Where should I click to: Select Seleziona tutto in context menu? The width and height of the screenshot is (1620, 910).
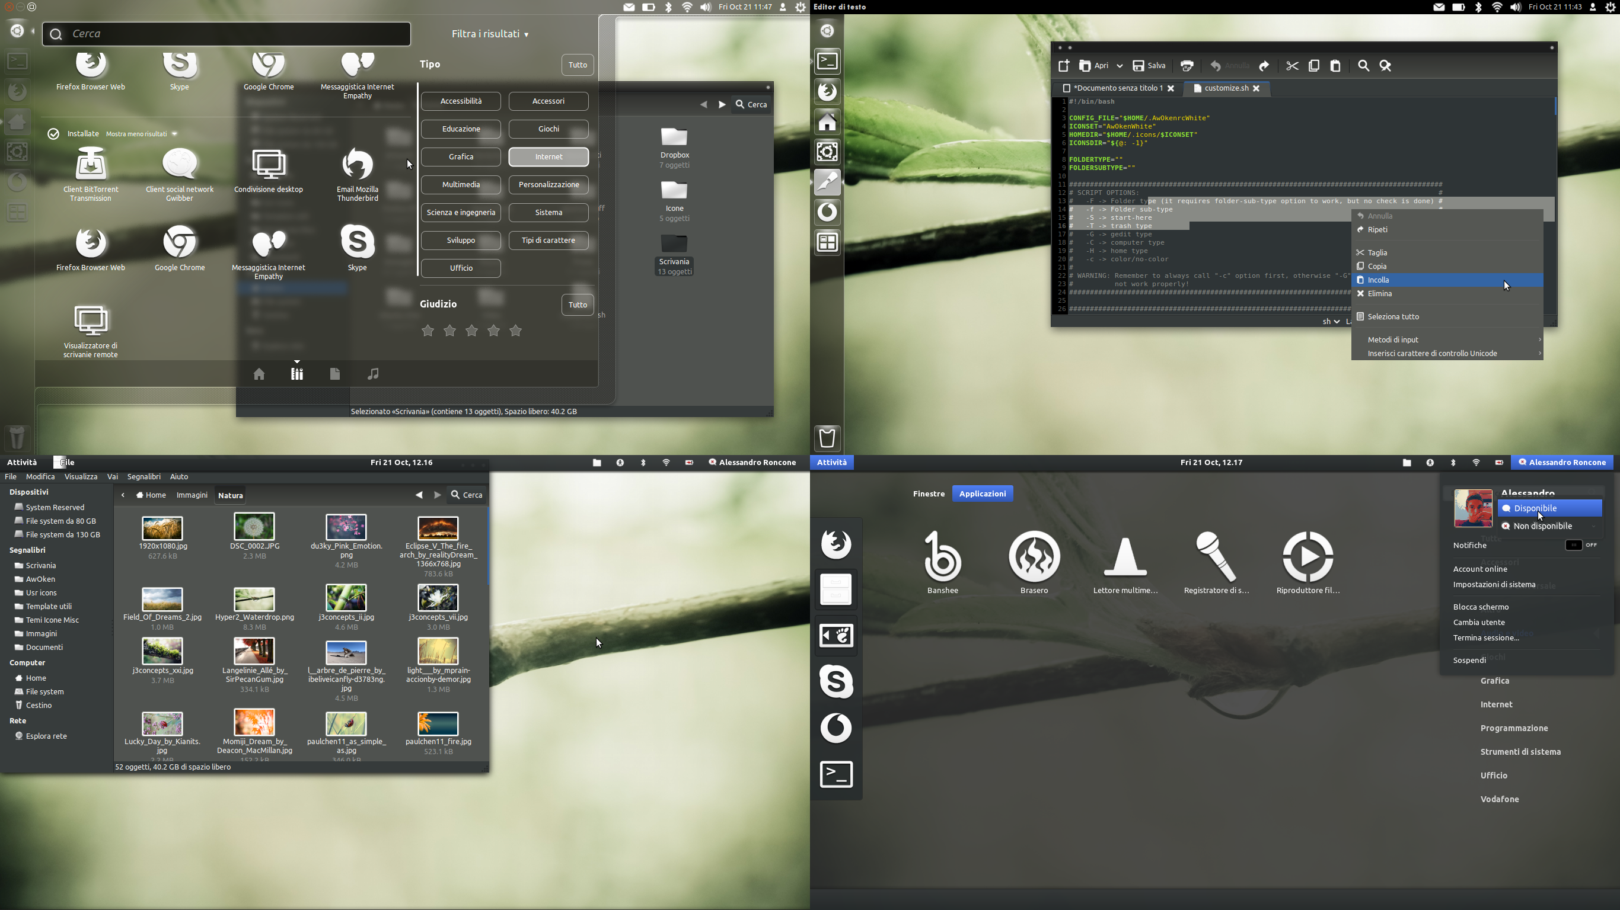[x=1447, y=317]
